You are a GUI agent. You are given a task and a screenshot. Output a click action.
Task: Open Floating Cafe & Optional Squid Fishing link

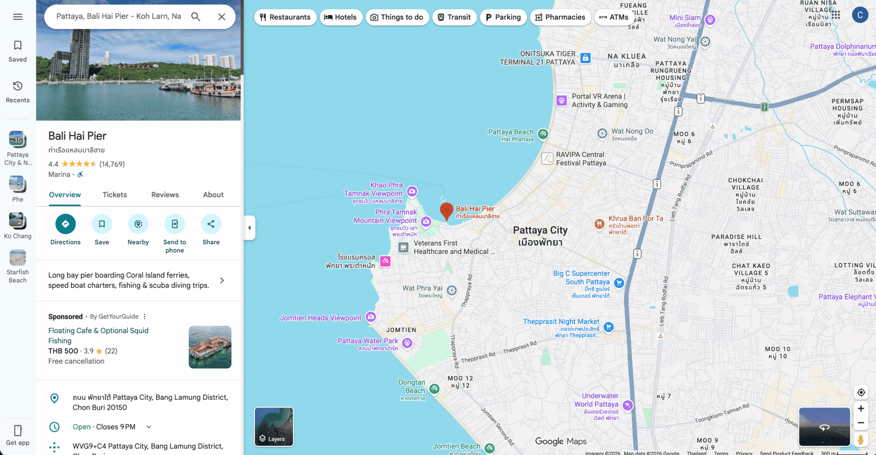pos(98,335)
